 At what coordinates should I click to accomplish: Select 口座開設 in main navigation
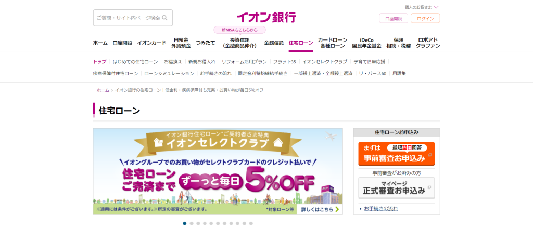[x=122, y=43]
